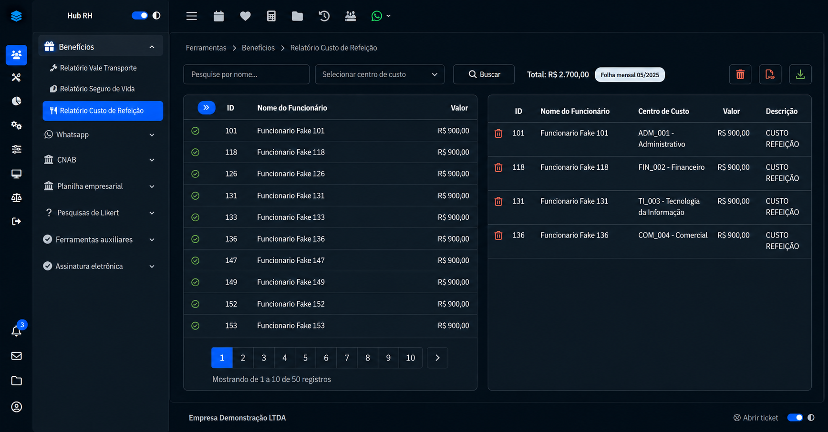Screen dimensions: 828x432
Task: Go to Benefícios breadcrumb
Action: pyautogui.click(x=258, y=48)
